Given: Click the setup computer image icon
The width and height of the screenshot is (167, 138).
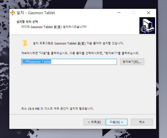Looking at the screenshot, I should pos(147,26).
